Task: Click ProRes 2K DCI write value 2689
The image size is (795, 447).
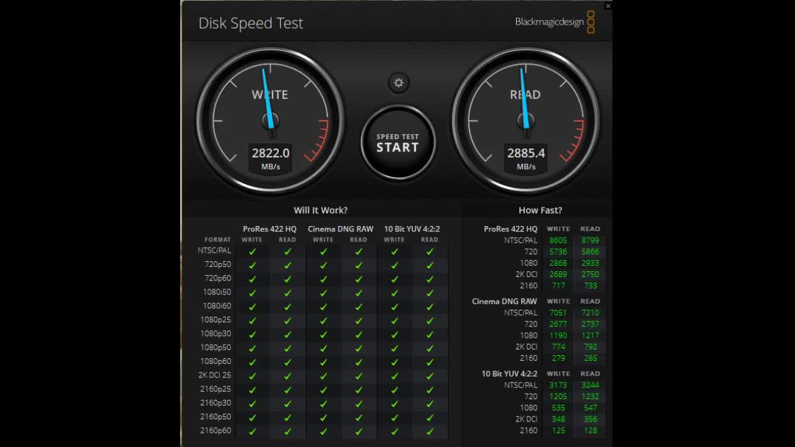Action: pyautogui.click(x=558, y=274)
